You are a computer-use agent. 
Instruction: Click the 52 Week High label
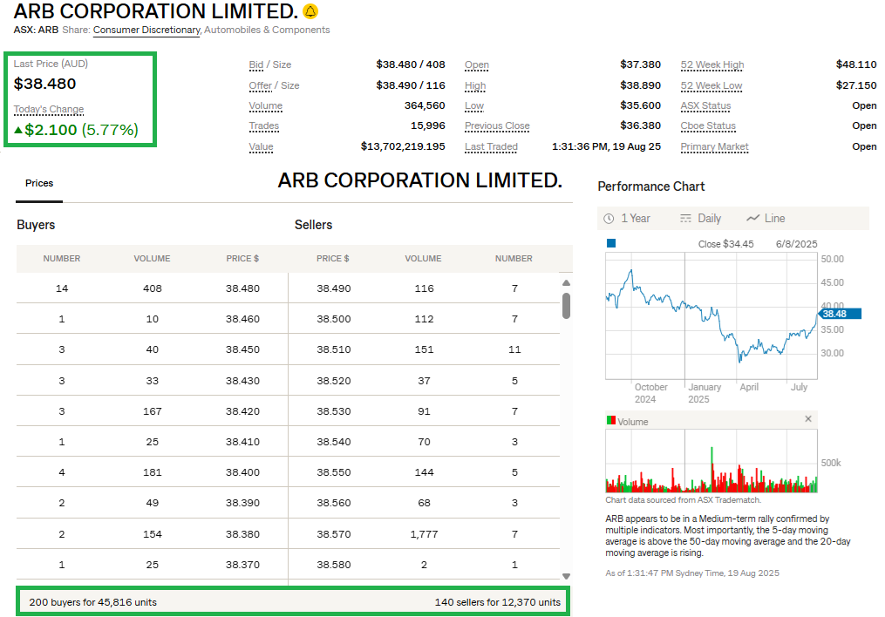point(711,65)
